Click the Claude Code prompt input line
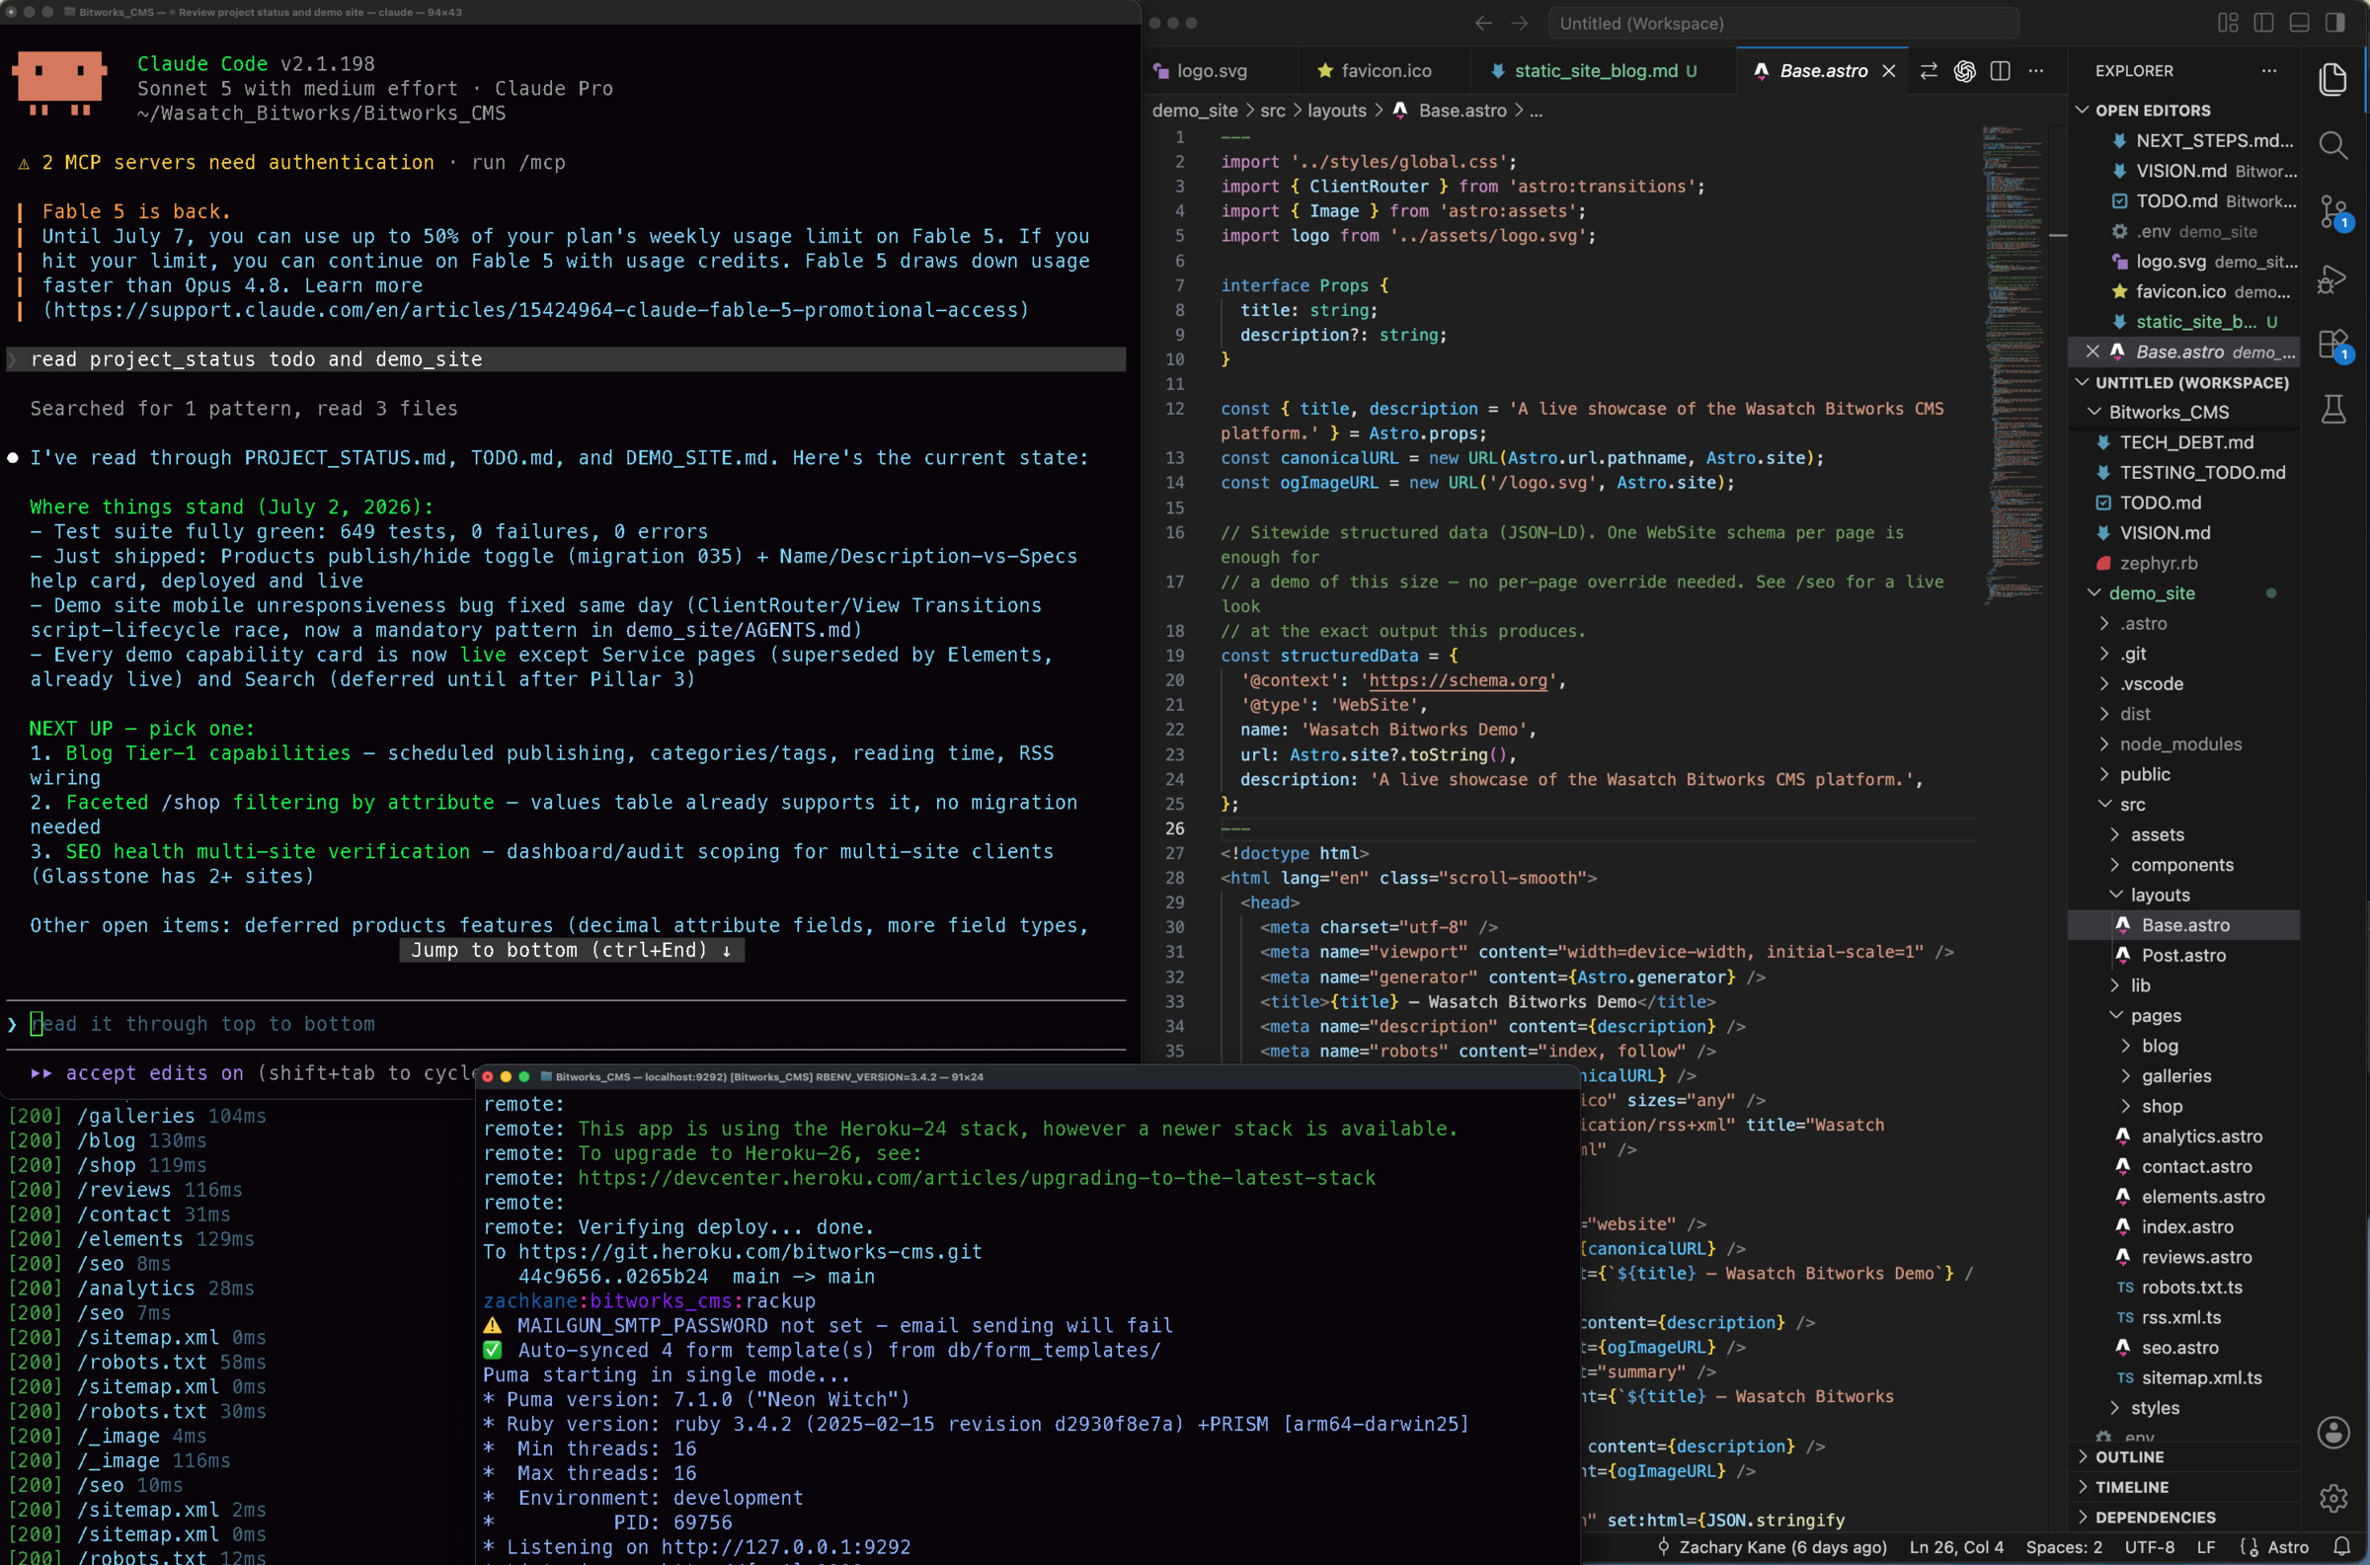Image resolution: width=2370 pixels, height=1565 pixels. click(566, 1024)
